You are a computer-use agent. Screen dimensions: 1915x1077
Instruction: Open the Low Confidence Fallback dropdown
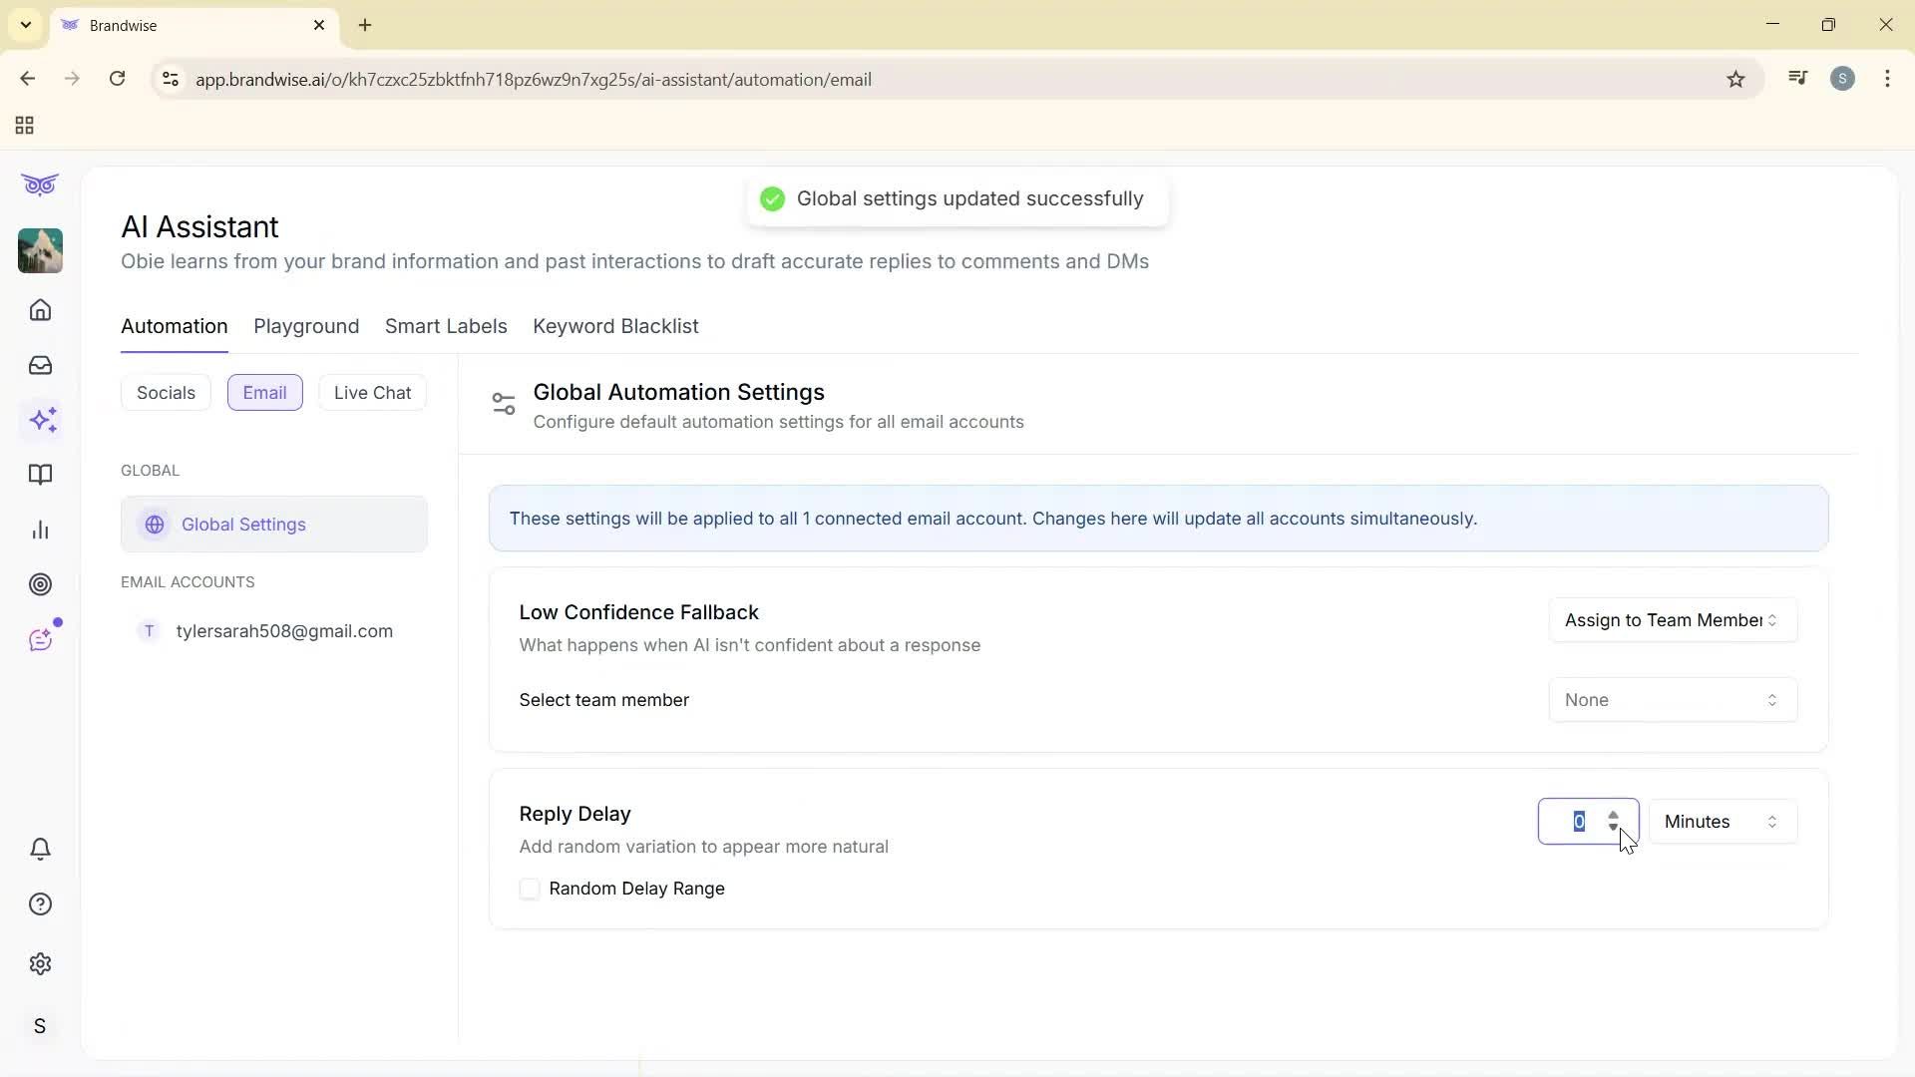(1672, 619)
